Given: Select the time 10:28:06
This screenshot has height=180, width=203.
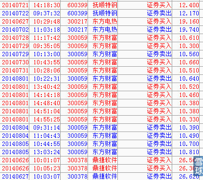Looking at the screenshot, I should pos(47,71).
